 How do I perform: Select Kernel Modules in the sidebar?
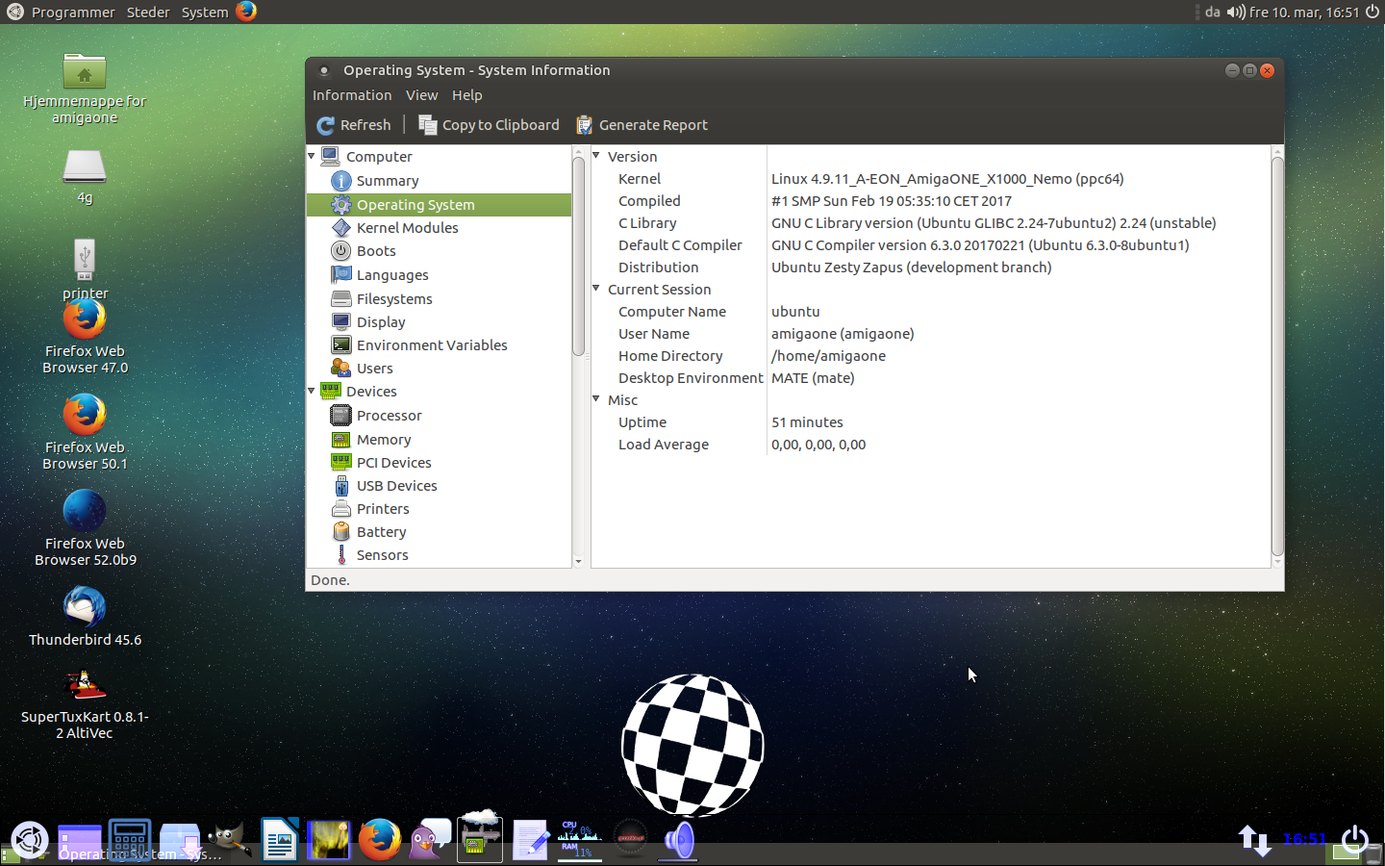click(407, 228)
